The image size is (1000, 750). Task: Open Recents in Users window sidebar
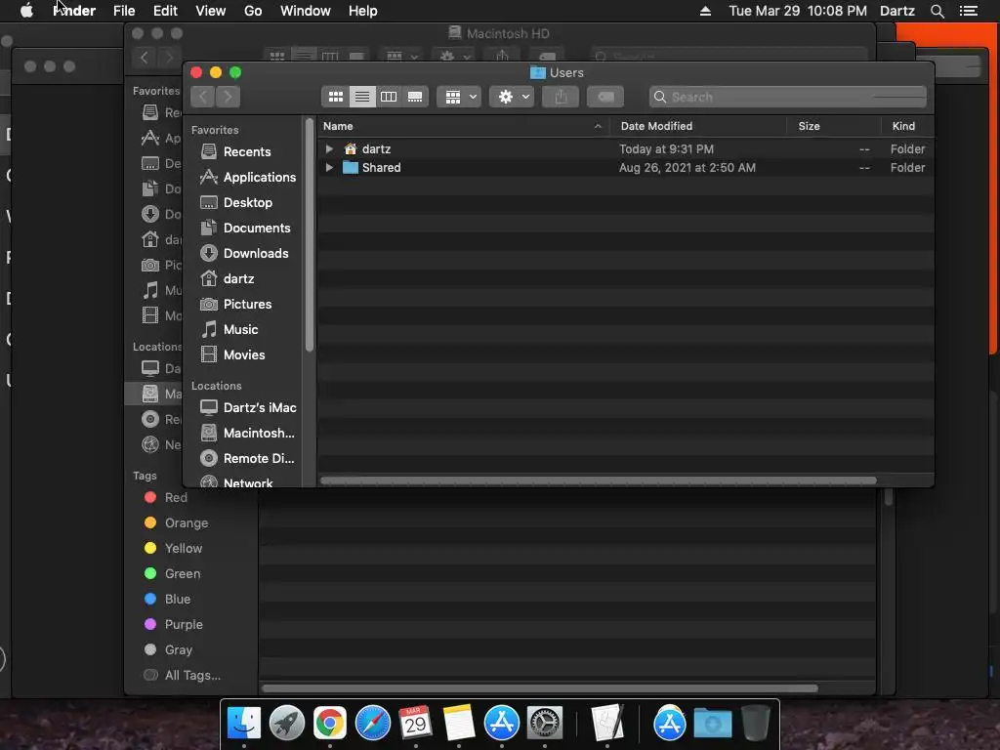pyautogui.click(x=247, y=151)
